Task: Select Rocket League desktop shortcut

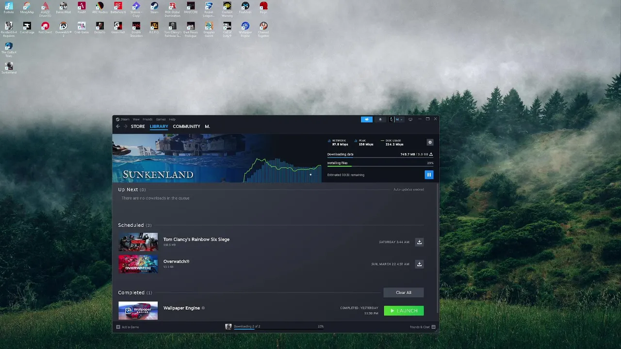Action: 209,10
